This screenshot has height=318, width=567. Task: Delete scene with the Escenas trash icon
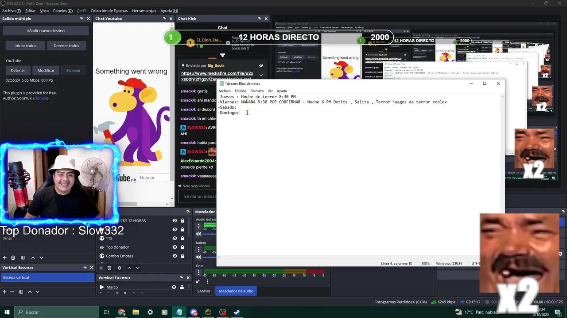[13, 257]
